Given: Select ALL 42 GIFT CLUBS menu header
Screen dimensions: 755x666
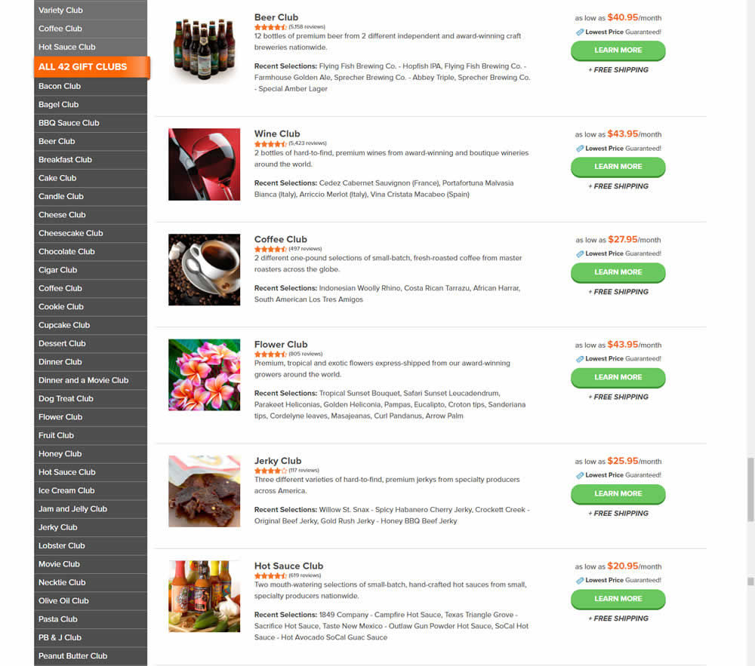Looking at the screenshot, I should click(x=92, y=67).
